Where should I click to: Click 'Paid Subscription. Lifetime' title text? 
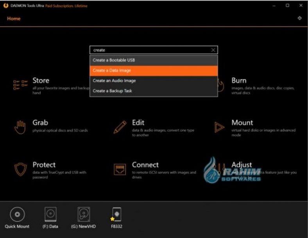pyautogui.click(x=66, y=6)
